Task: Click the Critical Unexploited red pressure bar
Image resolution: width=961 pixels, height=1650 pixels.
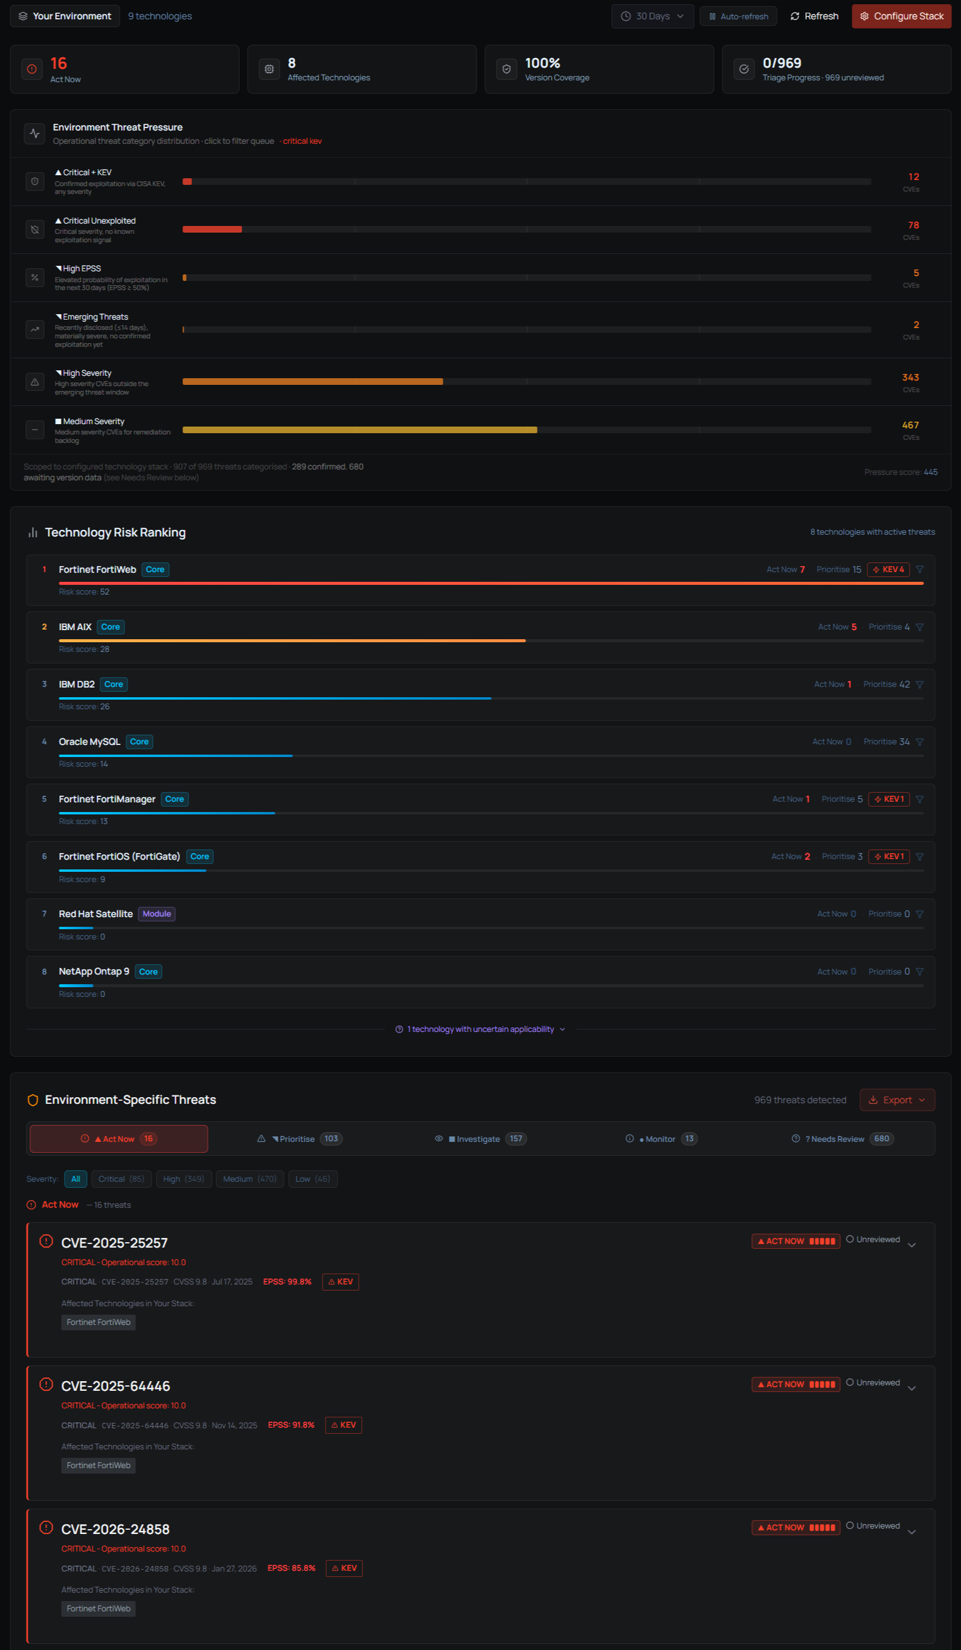Action: [x=212, y=230]
